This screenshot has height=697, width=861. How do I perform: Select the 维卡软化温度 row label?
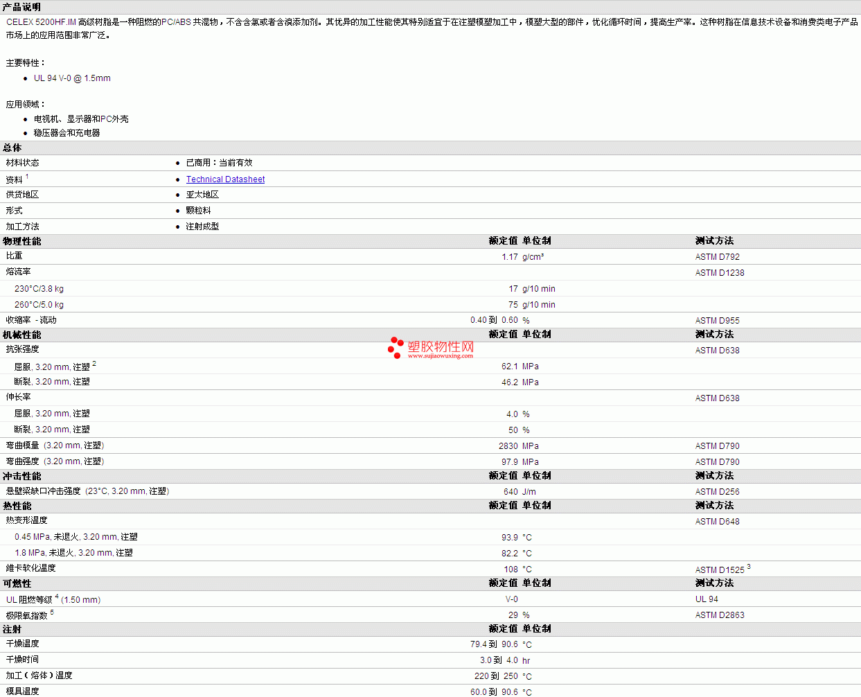30,568
